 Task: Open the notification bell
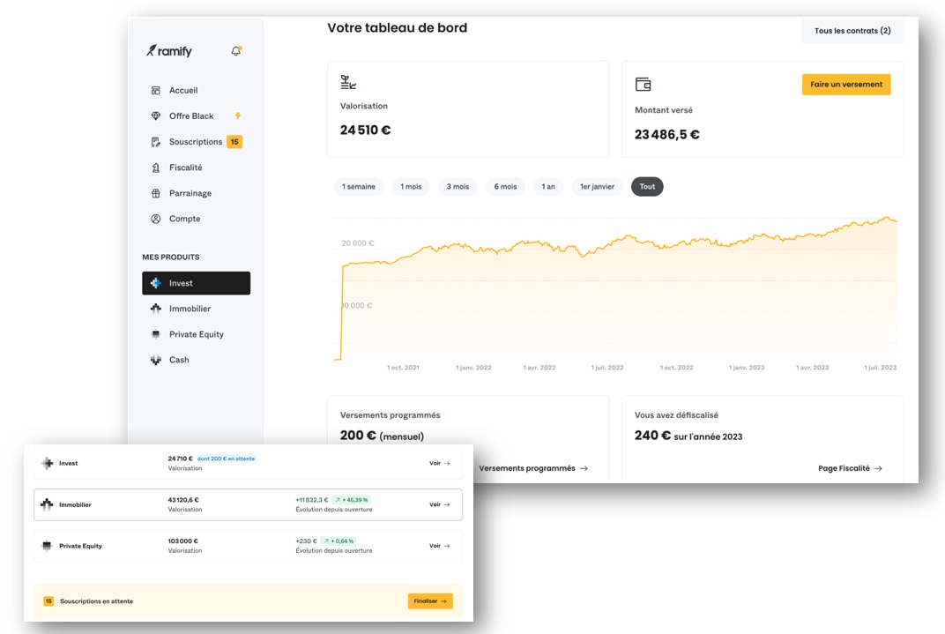tap(236, 51)
